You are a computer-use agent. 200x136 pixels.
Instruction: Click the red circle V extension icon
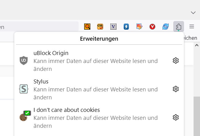(152, 27)
